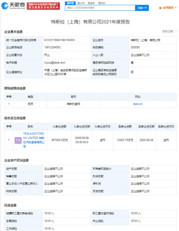
Task: Focus the company name search input field
Action: tap(100, 8)
